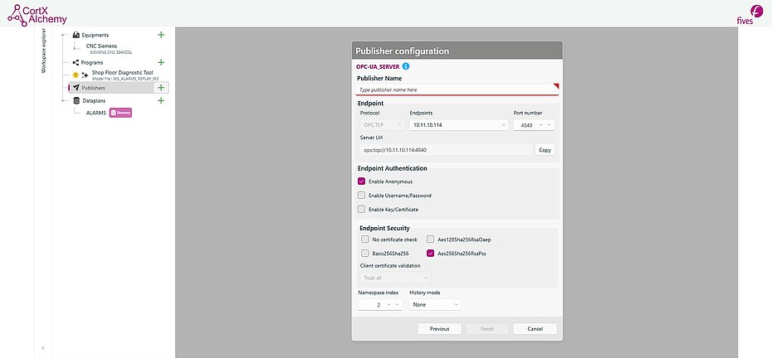Disable the Enable Anonymous checkbox
Screen dimensions: 772x358
(x=362, y=181)
